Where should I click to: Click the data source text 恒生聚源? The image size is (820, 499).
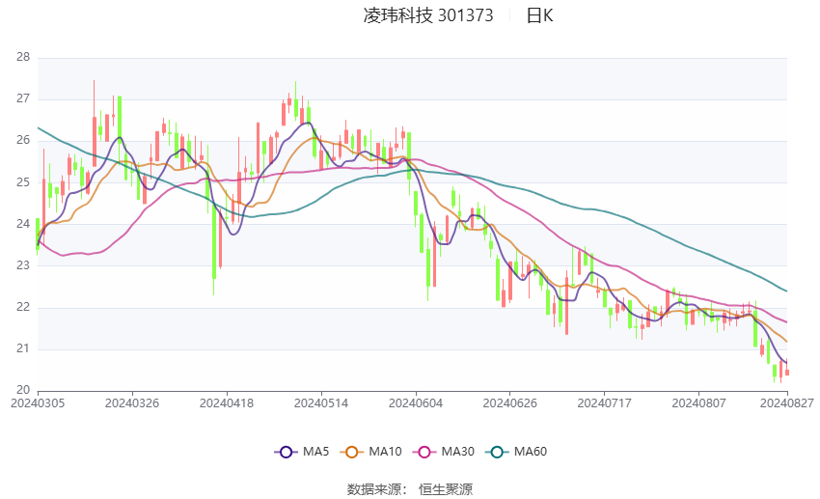(x=446, y=489)
